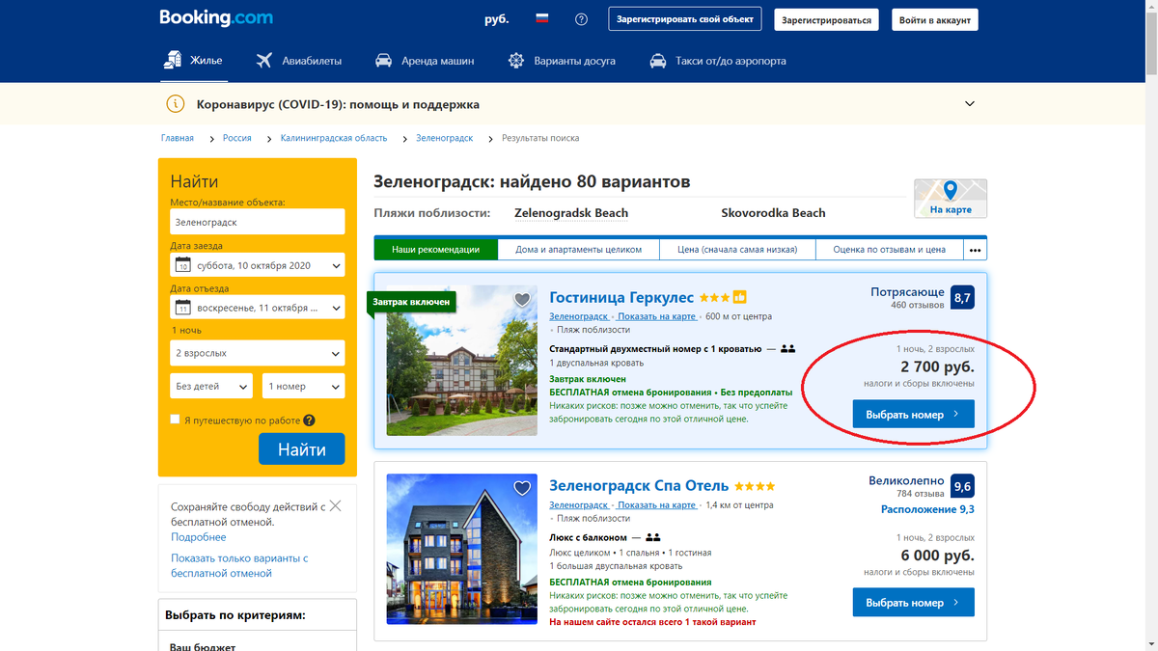Screen dimensions: 1158x651
Task: Open 'Skovorodka Beach' link
Action: [773, 213]
